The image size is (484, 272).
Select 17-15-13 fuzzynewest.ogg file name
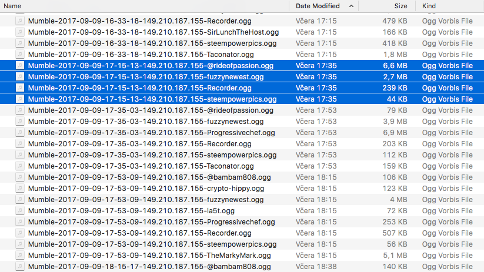pyautogui.click(x=146, y=77)
